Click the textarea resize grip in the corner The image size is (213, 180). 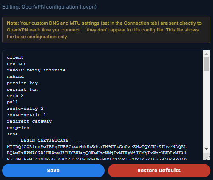click(207, 158)
